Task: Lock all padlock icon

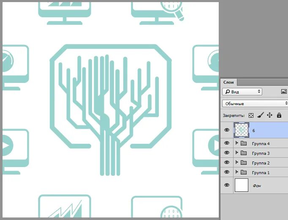Action: tap(279, 115)
